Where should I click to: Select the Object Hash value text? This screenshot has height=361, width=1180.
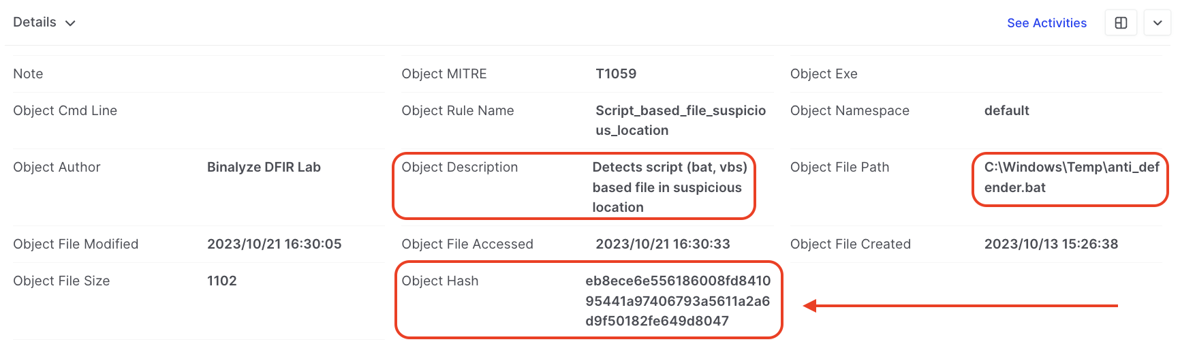point(677,300)
